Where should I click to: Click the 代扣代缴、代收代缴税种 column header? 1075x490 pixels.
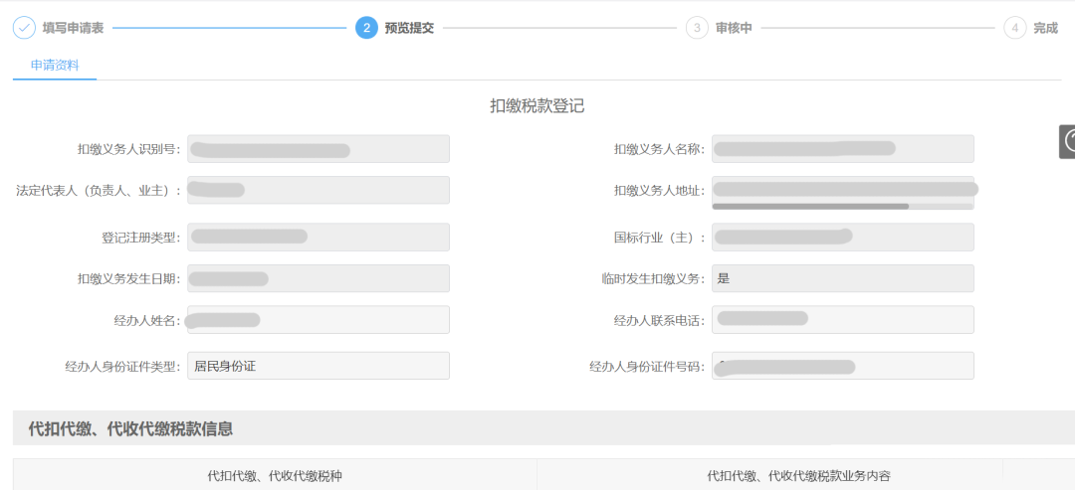(x=275, y=476)
